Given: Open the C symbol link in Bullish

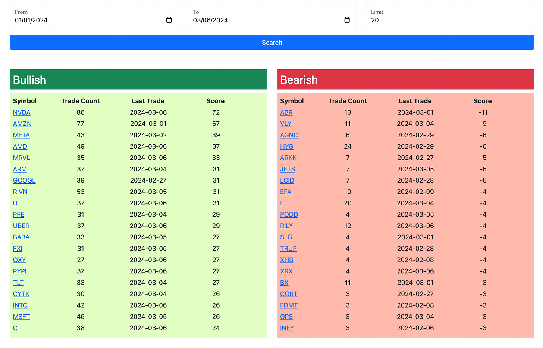Looking at the screenshot, I should pyautogui.click(x=15, y=328).
